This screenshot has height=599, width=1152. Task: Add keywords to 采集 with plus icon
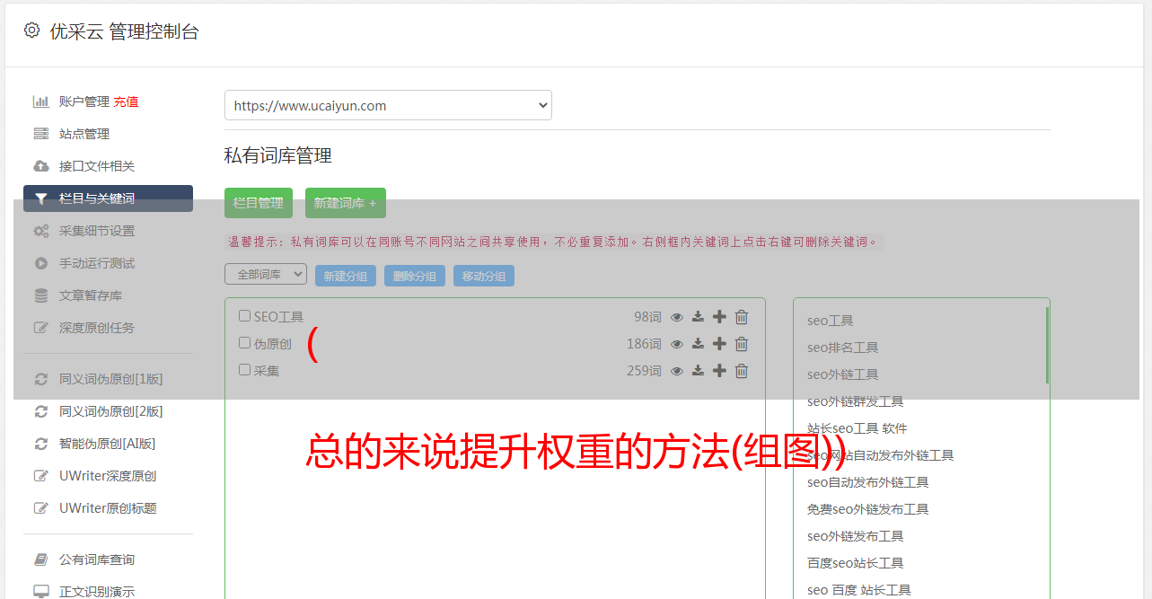click(x=719, y=371)
